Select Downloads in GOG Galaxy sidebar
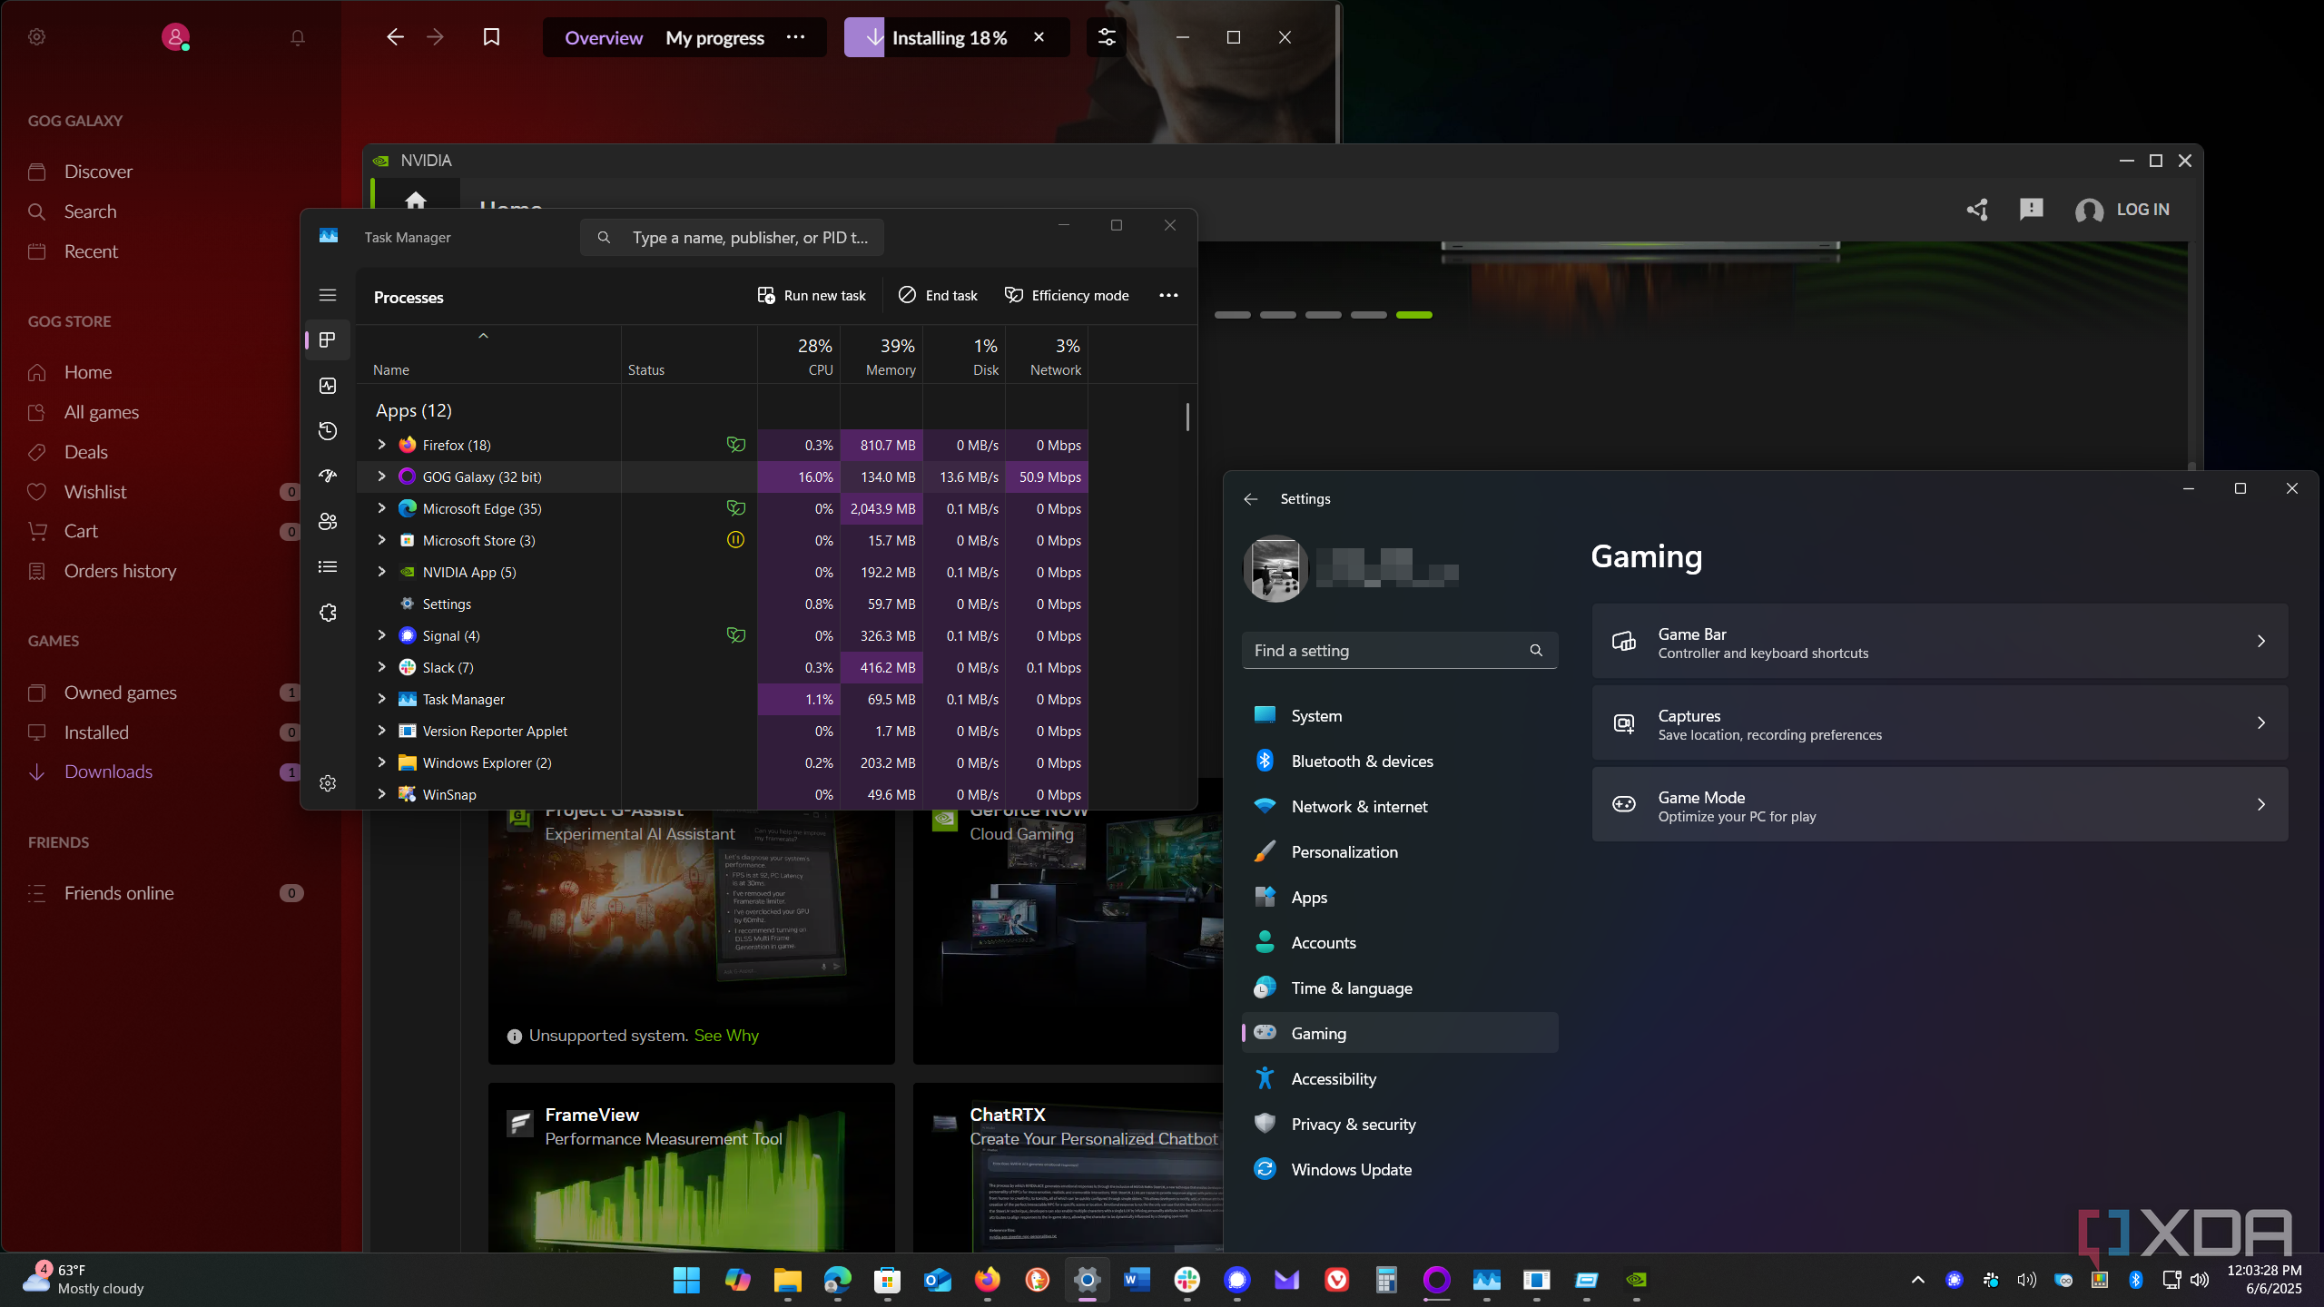 point(108,771)
